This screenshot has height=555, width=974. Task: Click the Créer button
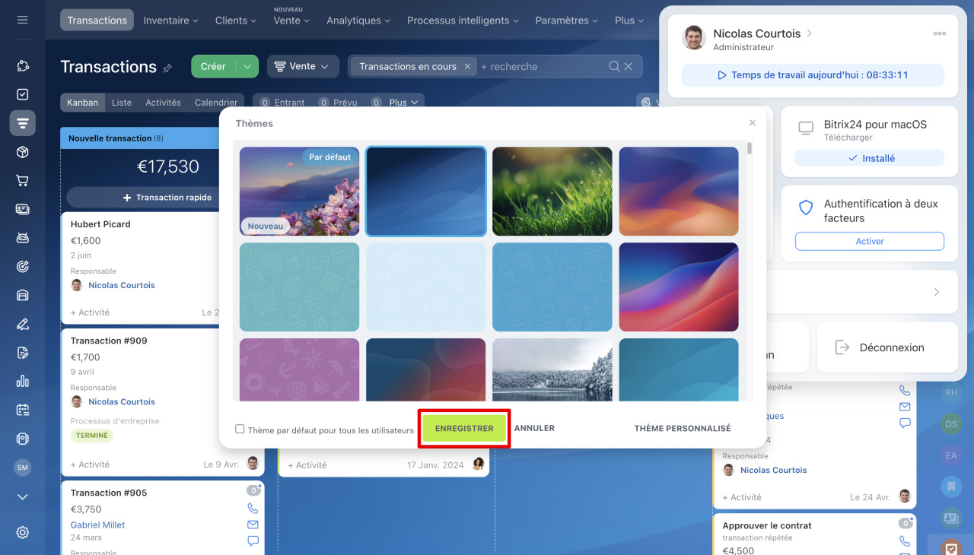click(213, 66)
